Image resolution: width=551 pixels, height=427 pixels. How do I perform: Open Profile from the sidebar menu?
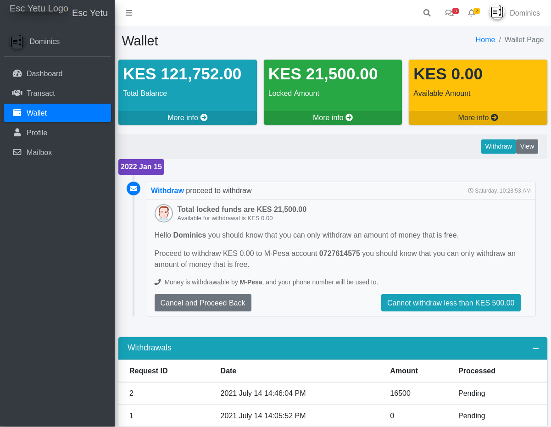37,133
